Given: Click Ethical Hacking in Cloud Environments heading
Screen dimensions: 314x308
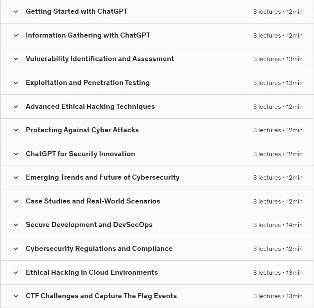Looking at the screenshot, I should (92, 272).
